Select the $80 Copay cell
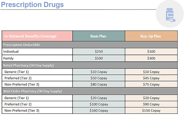186x118 pixels. coord(99,85)
